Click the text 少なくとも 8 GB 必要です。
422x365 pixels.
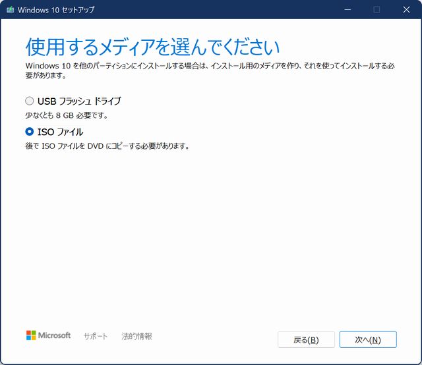pyautogui.click(x=67, y=116)
